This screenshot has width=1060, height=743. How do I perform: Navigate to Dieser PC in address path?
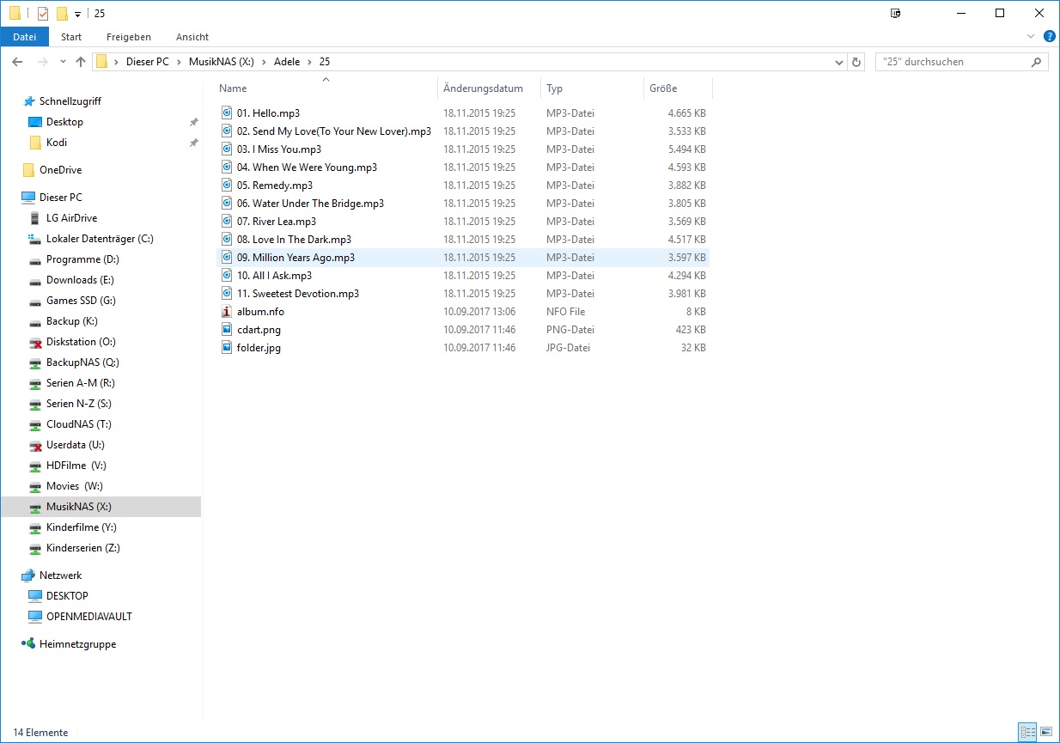(x=147, y=62)
